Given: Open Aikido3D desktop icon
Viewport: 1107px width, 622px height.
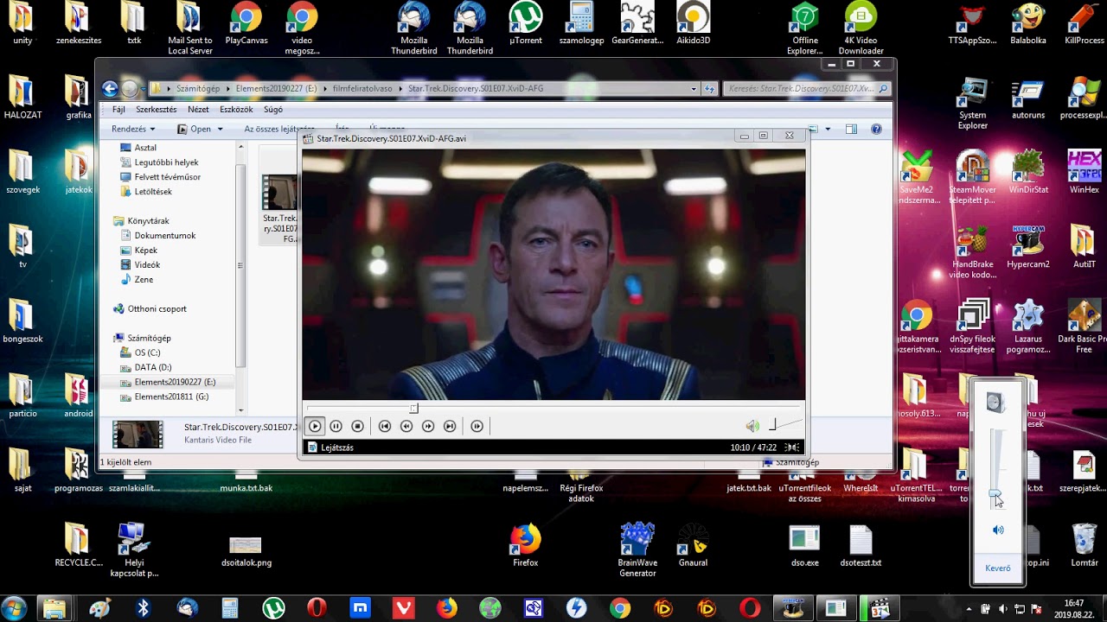Looking at the screenshot, I should coord(693,24).
